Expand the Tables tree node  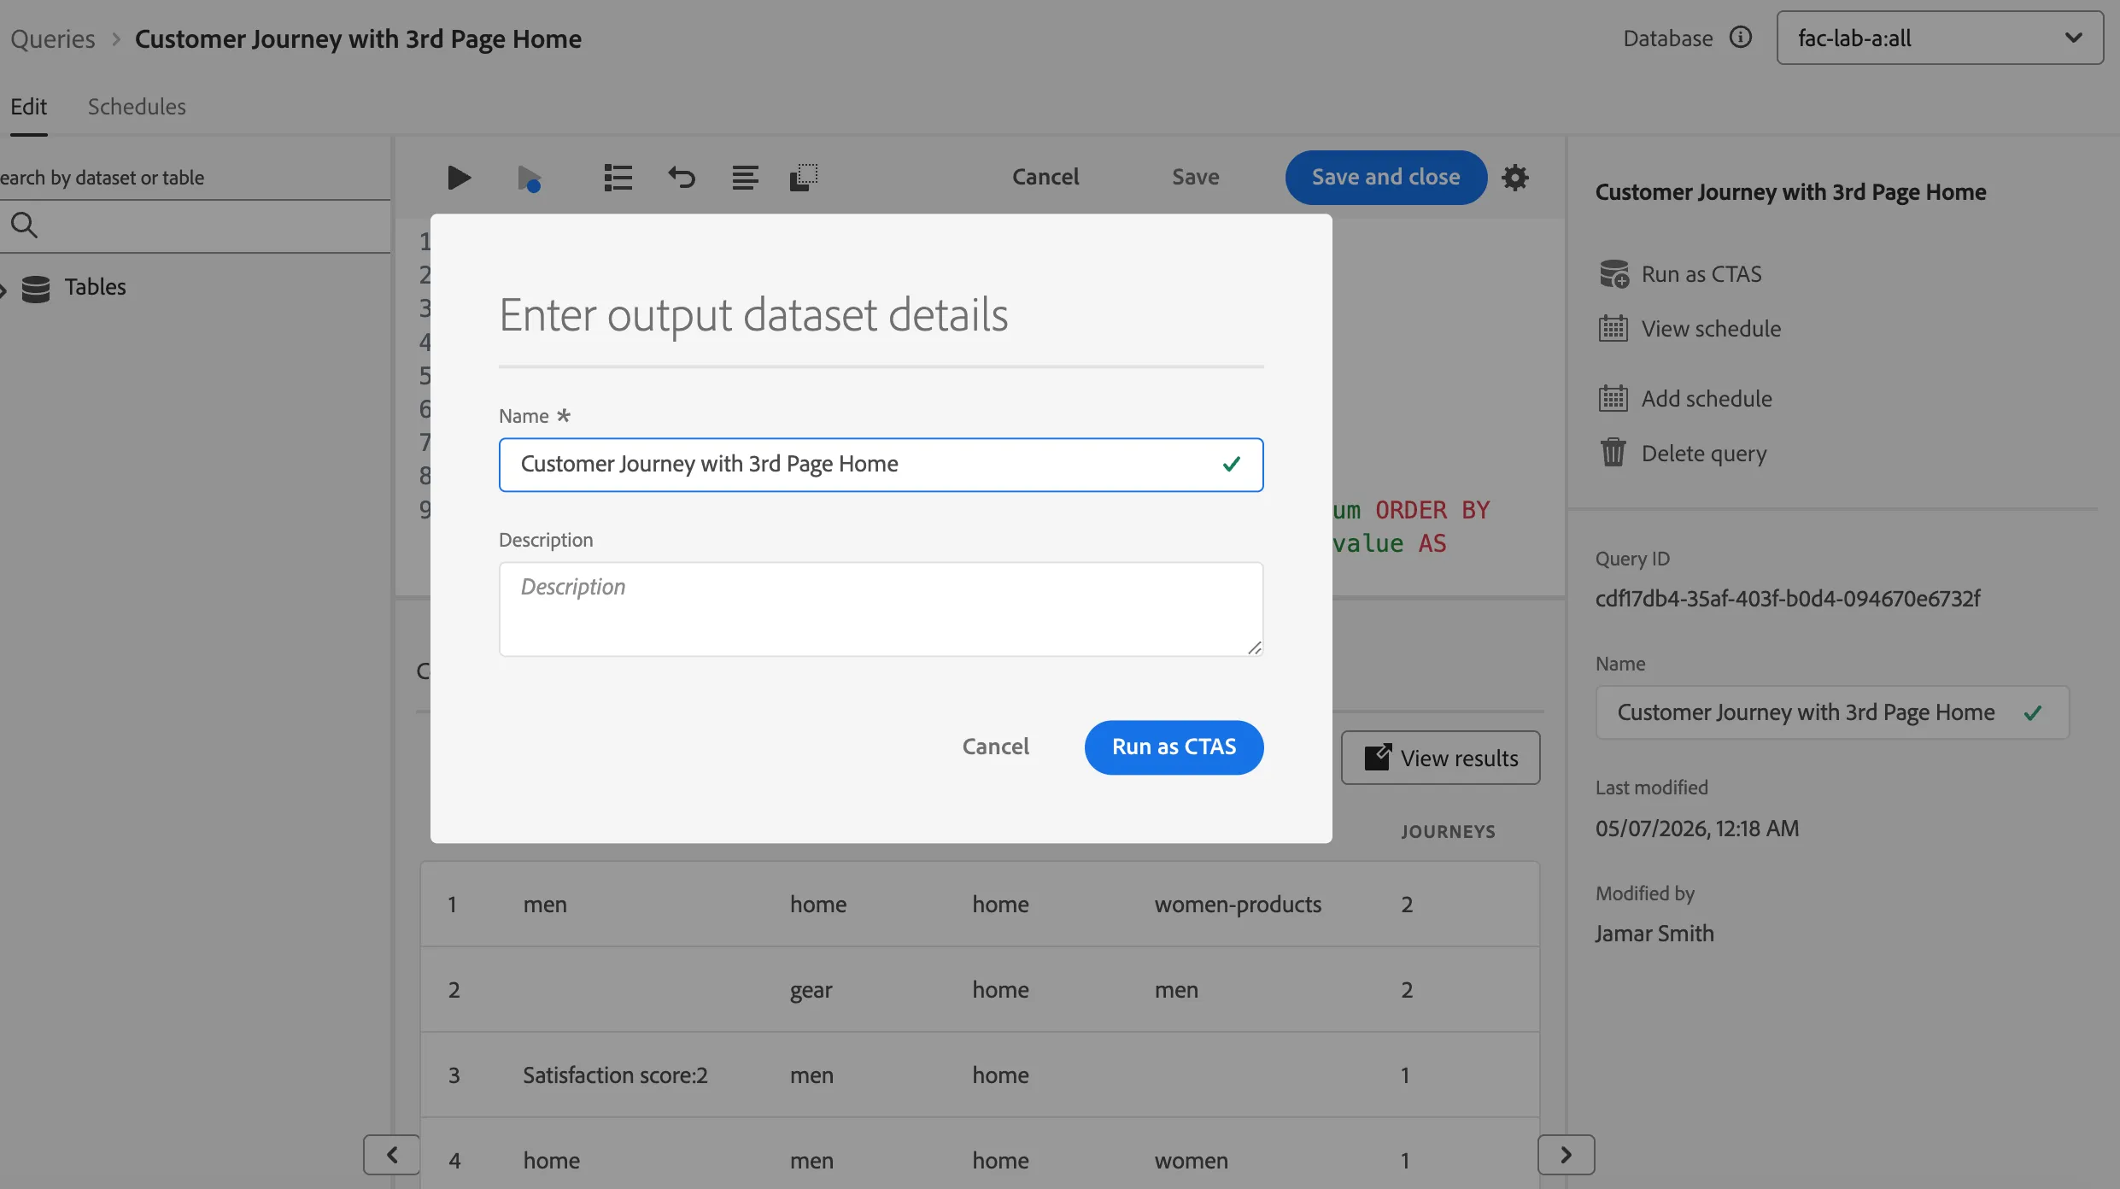[x=3, y=290]
